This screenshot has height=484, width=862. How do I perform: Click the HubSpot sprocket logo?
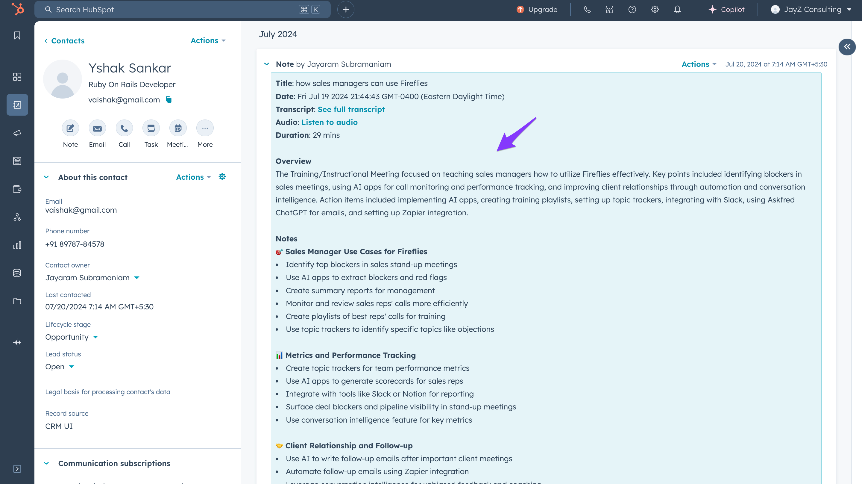(x=17, y=9)
